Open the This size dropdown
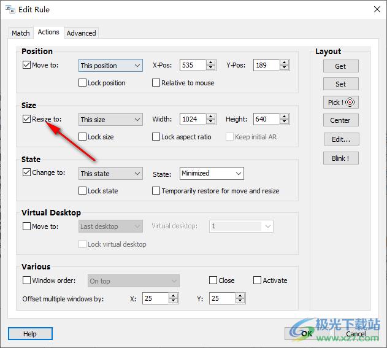The height and width of the screenshot is (348, 387). 110,120
